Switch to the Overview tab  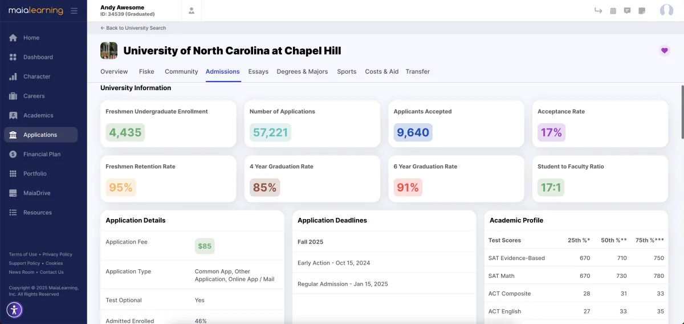(114, 71)
